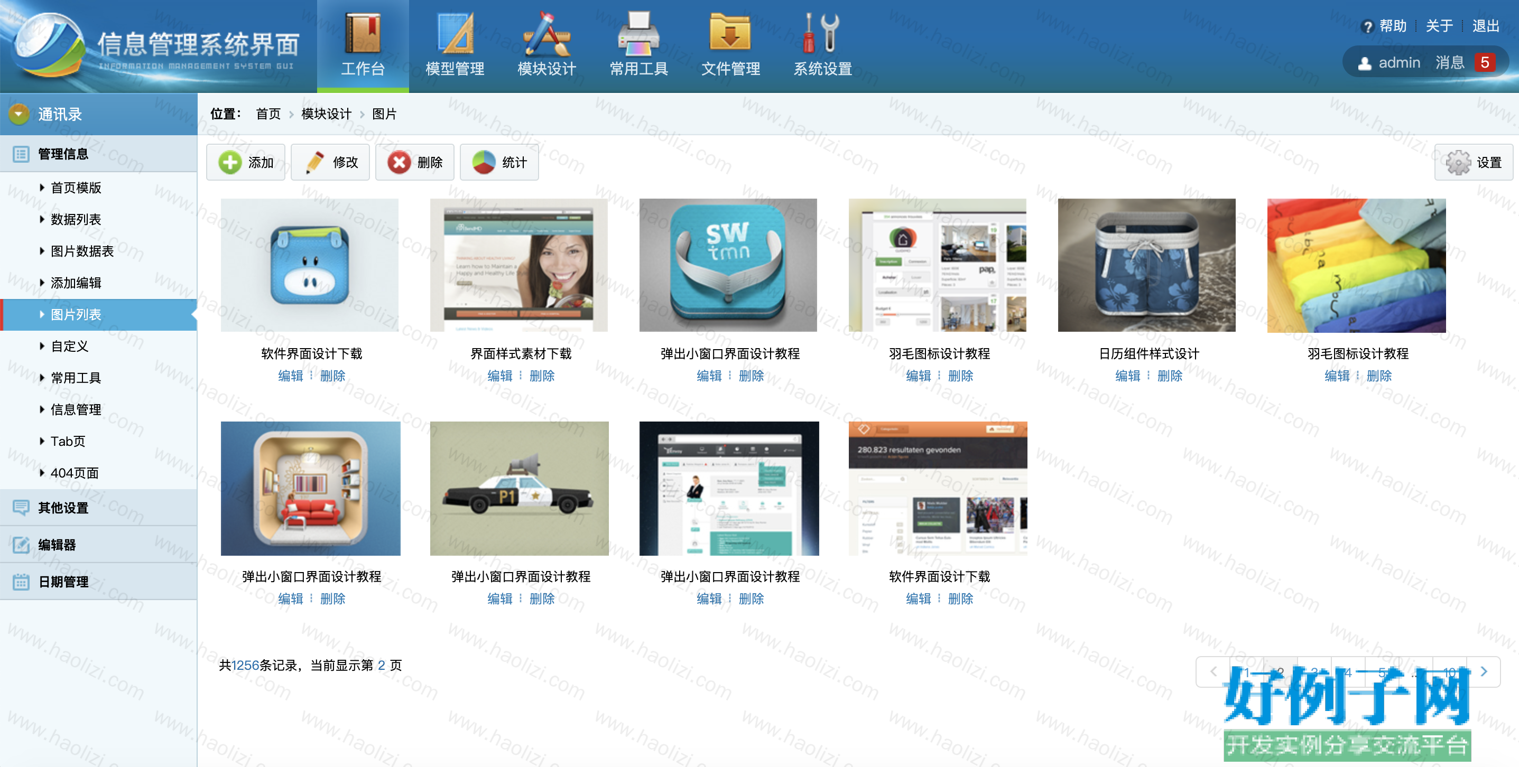Switch to 模块设计 nav tab
This screenshot has width=1519, height=767.
tap(547, 46)
